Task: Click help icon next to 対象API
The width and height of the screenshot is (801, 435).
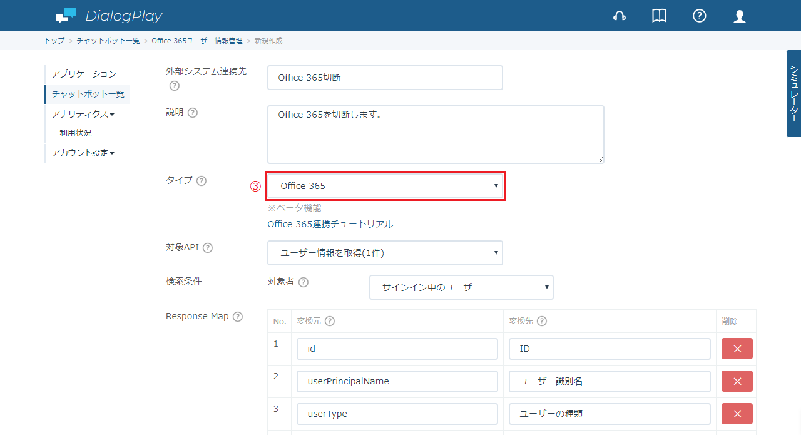Action: (x=208, y=248)
